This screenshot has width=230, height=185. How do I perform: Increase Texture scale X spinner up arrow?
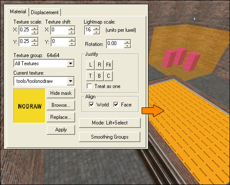click(x=35, y=28)
